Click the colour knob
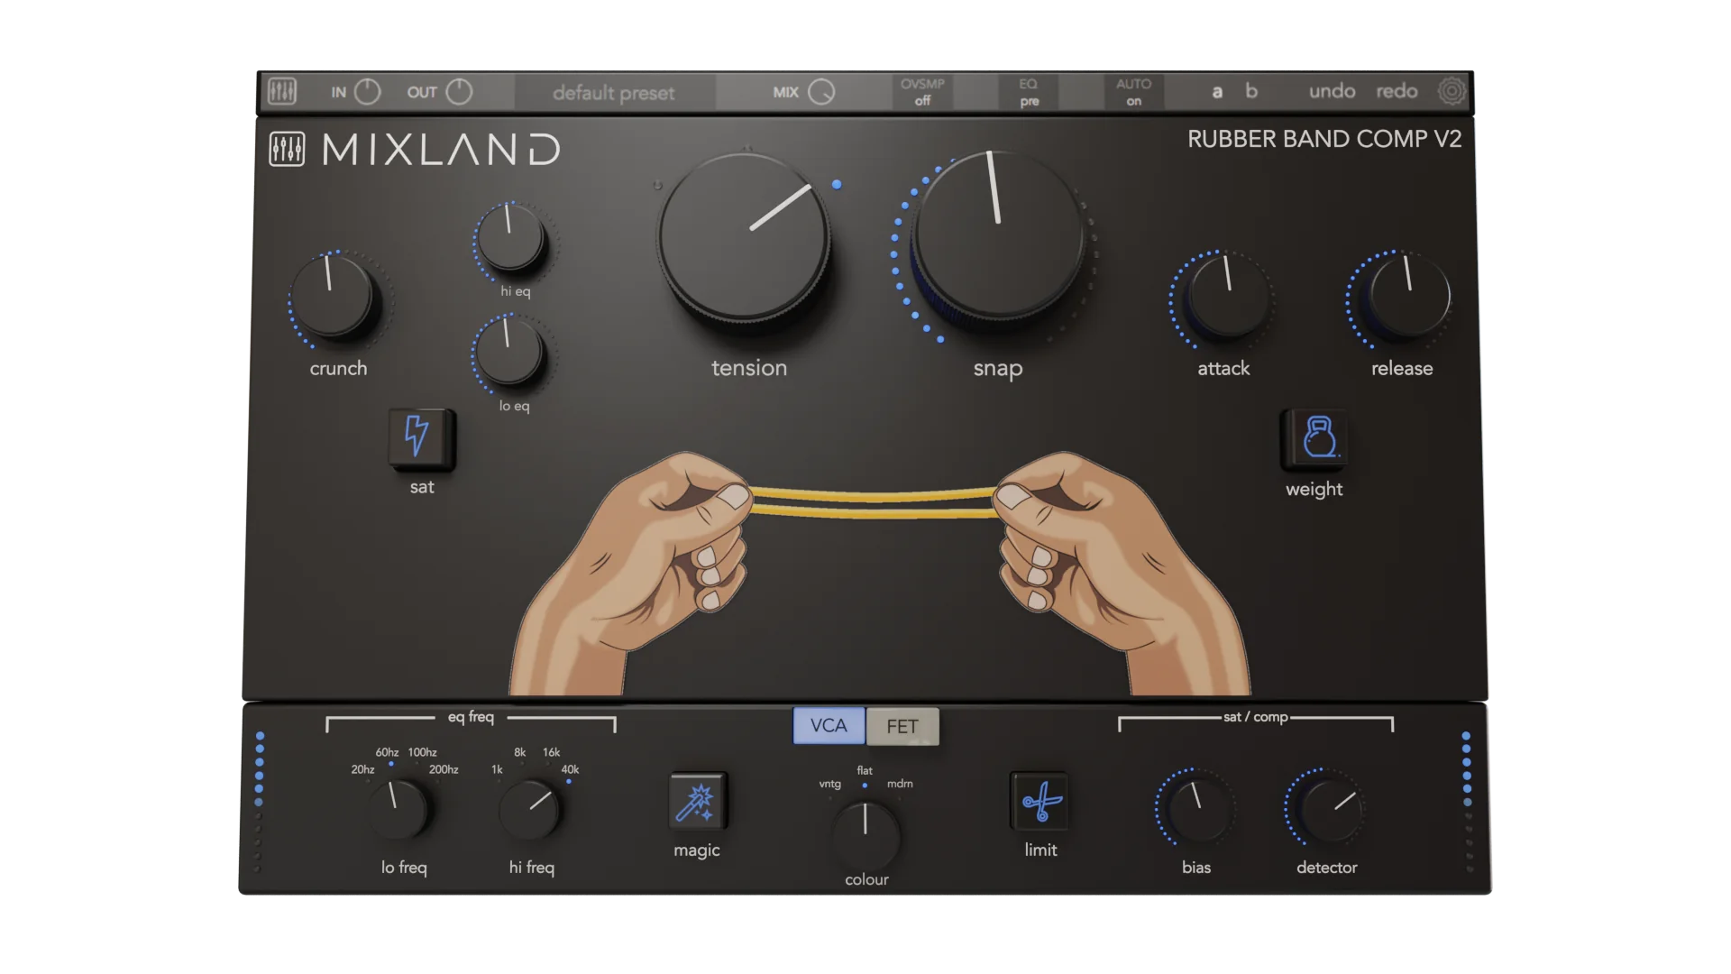The height and width of the screenshot is (974, 1731). (865, 834)
